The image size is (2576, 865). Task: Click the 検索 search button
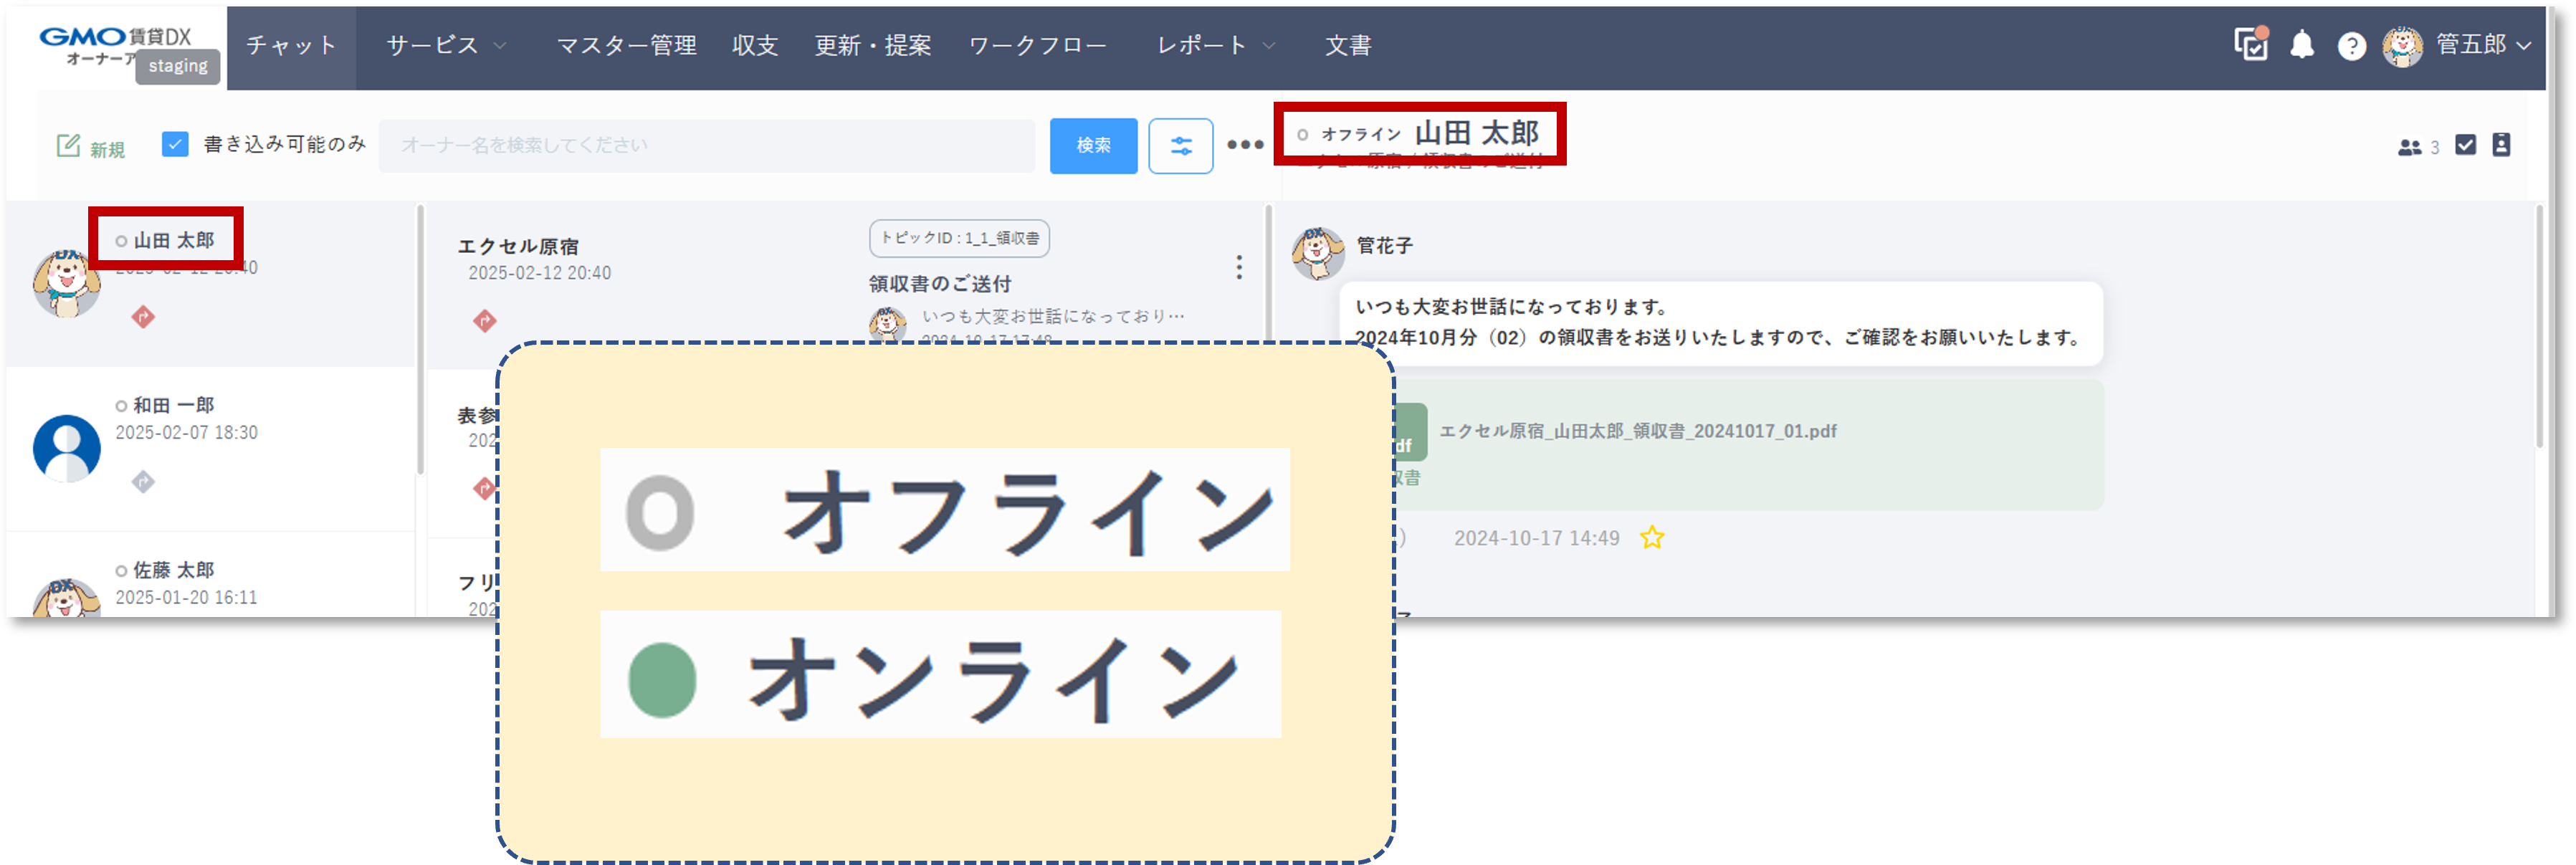pos(1093,145)
